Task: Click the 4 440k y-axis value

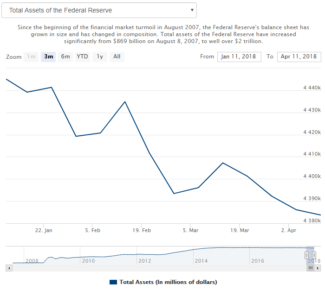Action: [312, 88]
